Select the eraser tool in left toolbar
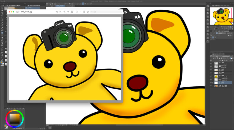Image resolution: width=234 pixels, height=130 pixels. (2, 37)
